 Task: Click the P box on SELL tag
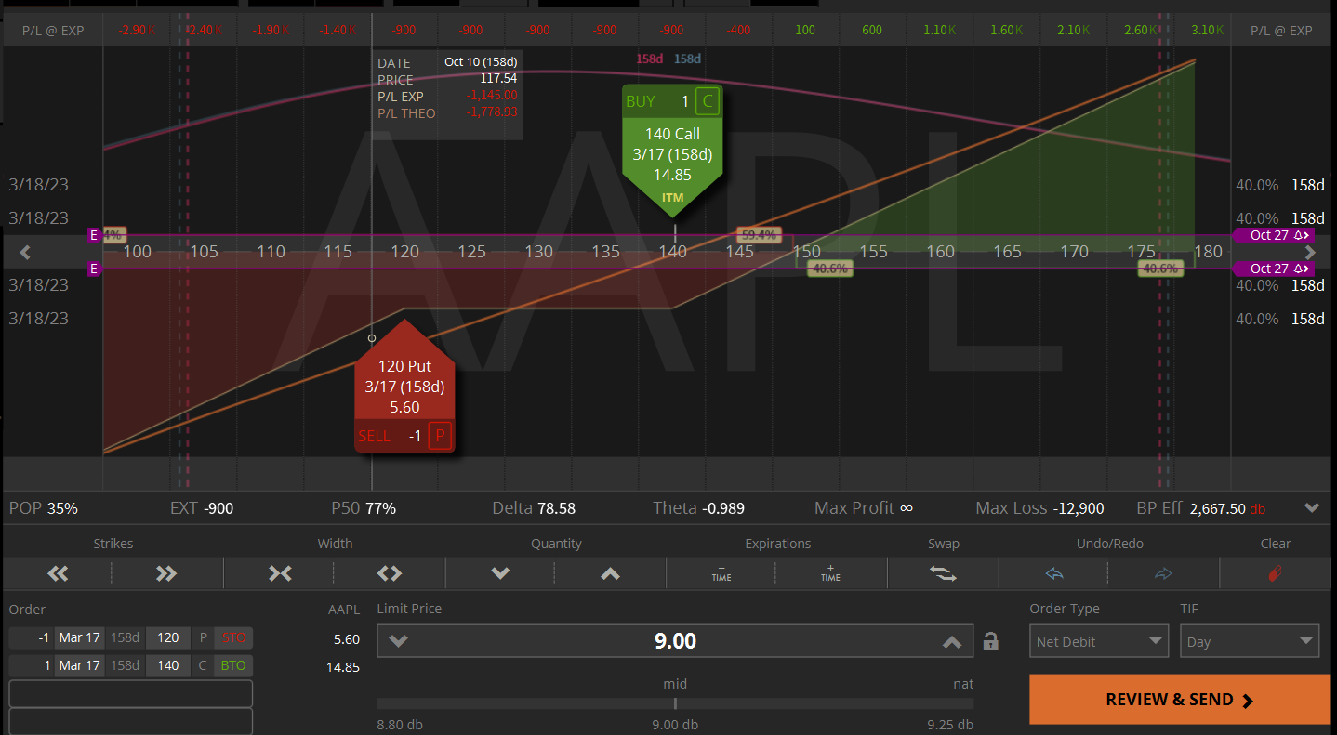pyautogui.click(x=440, y=436)
